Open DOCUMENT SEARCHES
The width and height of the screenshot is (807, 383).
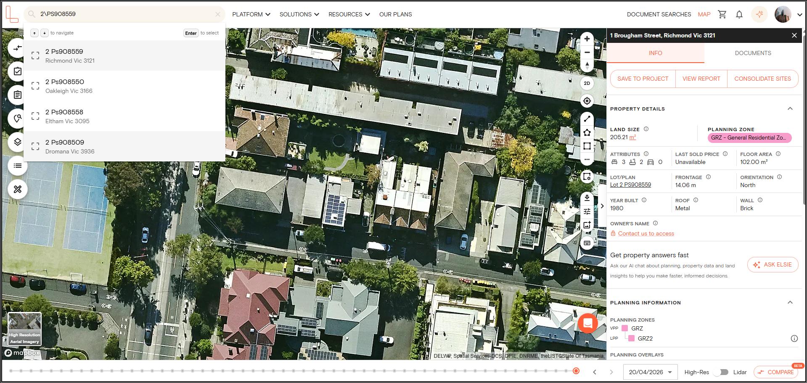click(659, 14)
